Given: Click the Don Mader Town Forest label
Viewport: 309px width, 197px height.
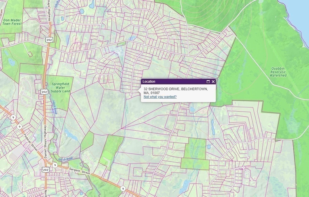Looking at the screenshot, I should point(12,22).
